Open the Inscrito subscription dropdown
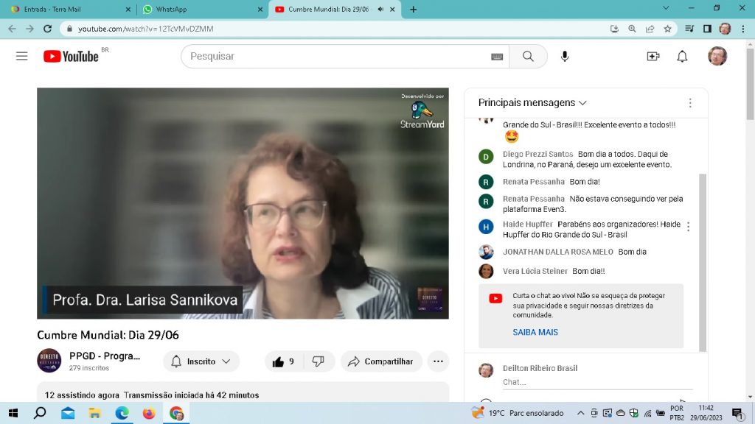Viewport: 755px width, 424px height. (x=201, y=361)
